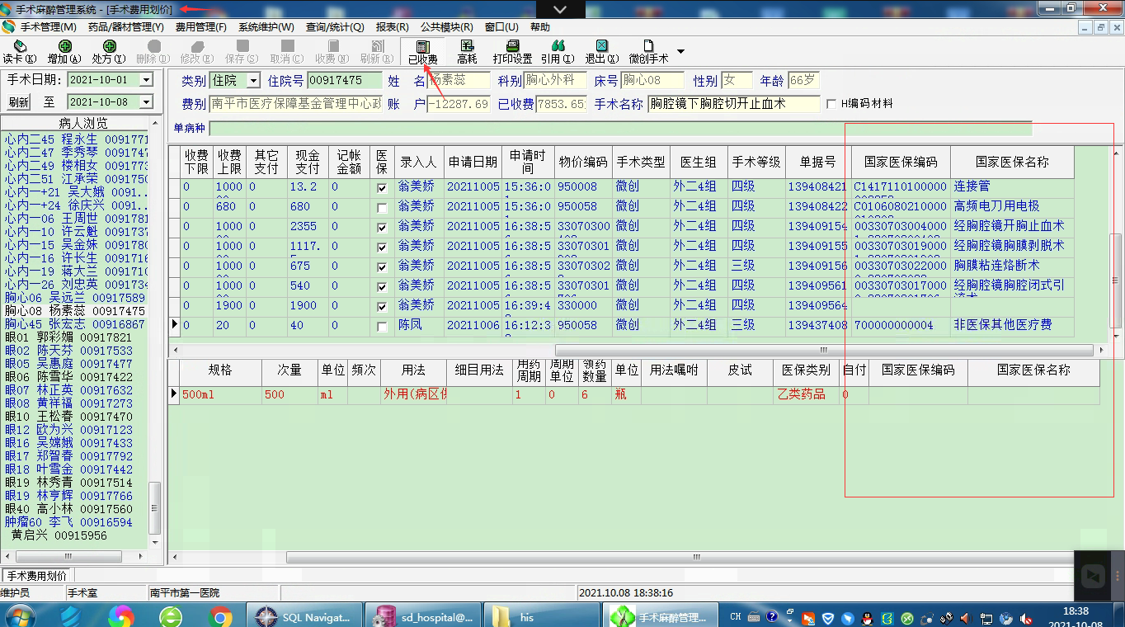This screenshot has width=1125, height=627.
Task: Click the patient list vertical scrollbar thumb
Action: click(155, 508)
